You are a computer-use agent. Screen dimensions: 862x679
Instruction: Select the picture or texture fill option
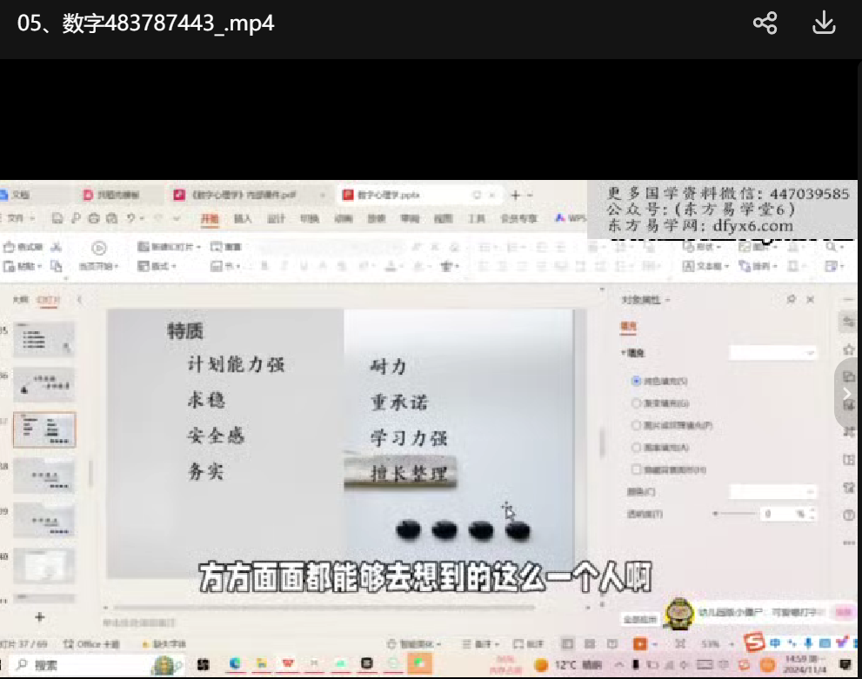click(x=636, y=425)
